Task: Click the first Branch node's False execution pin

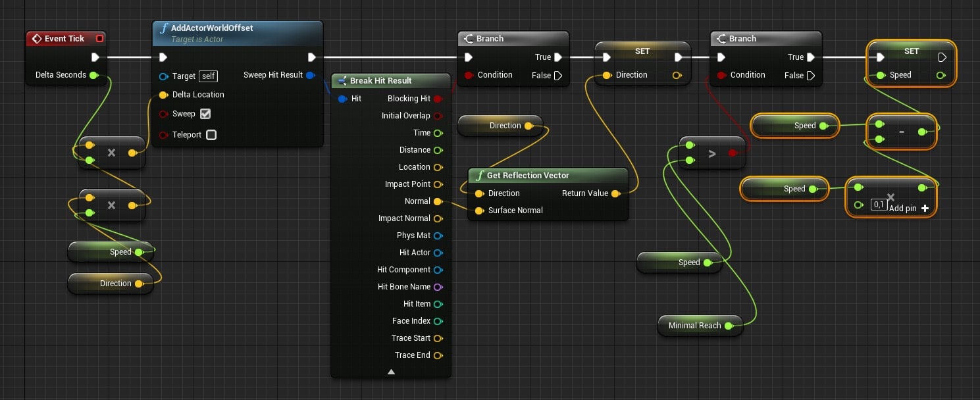Action: 558,76
